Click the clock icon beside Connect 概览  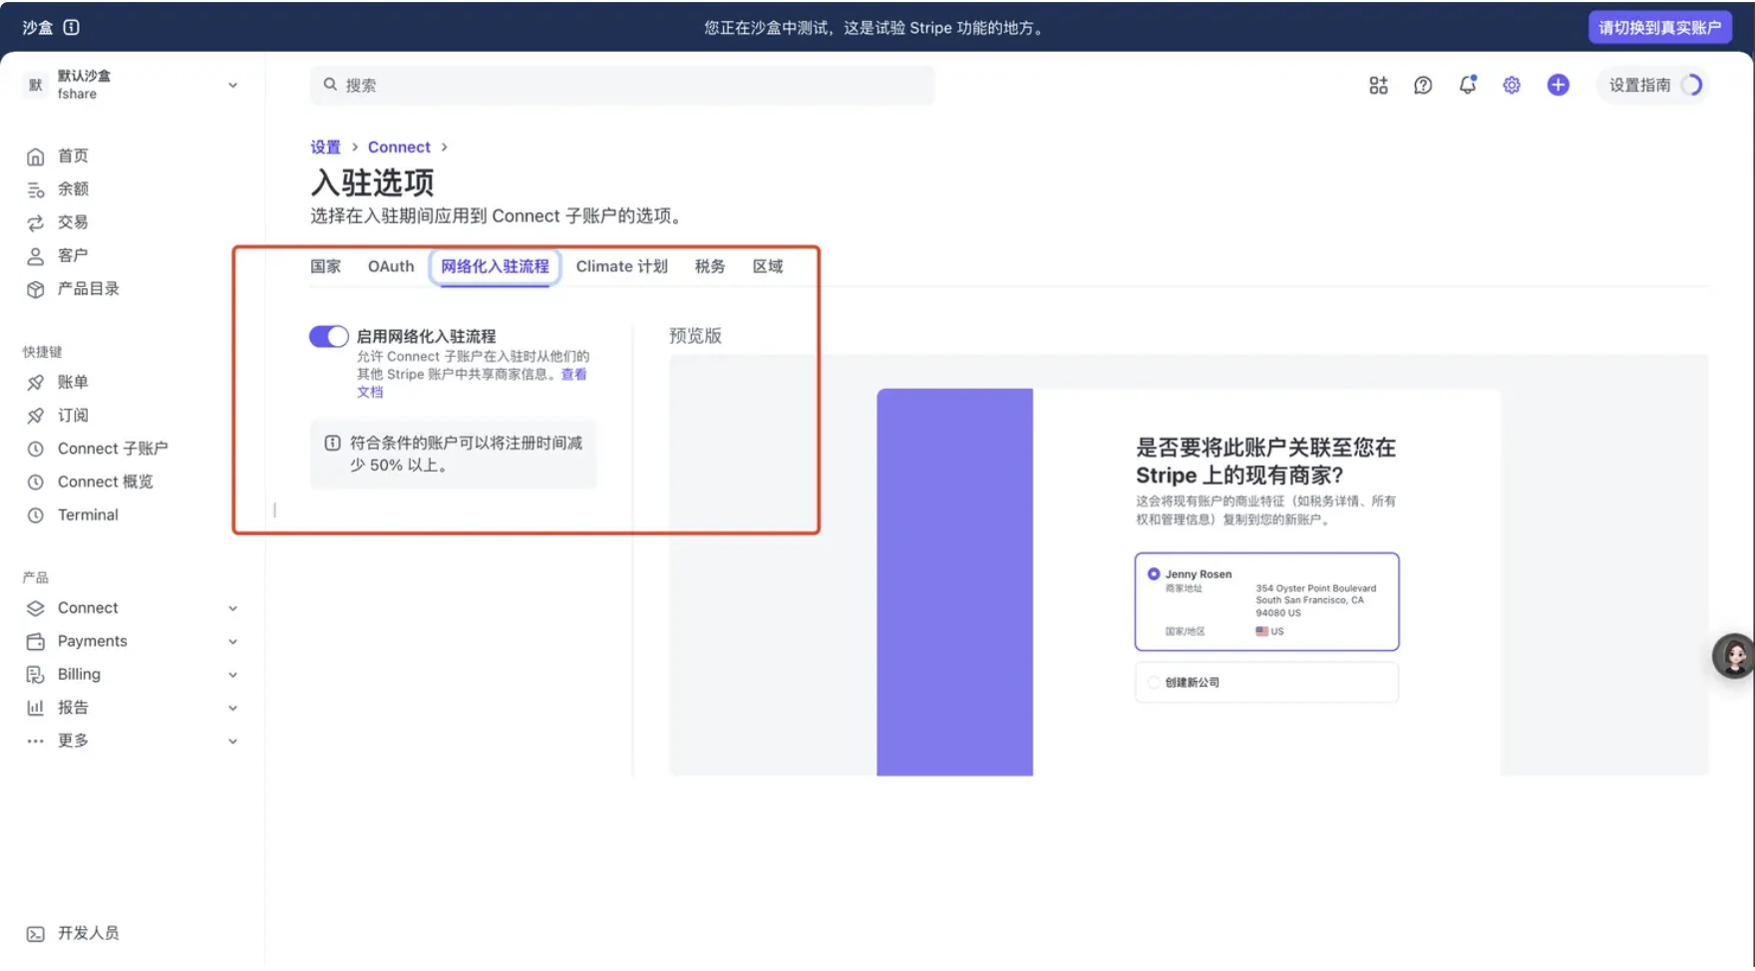pos(36,483)
